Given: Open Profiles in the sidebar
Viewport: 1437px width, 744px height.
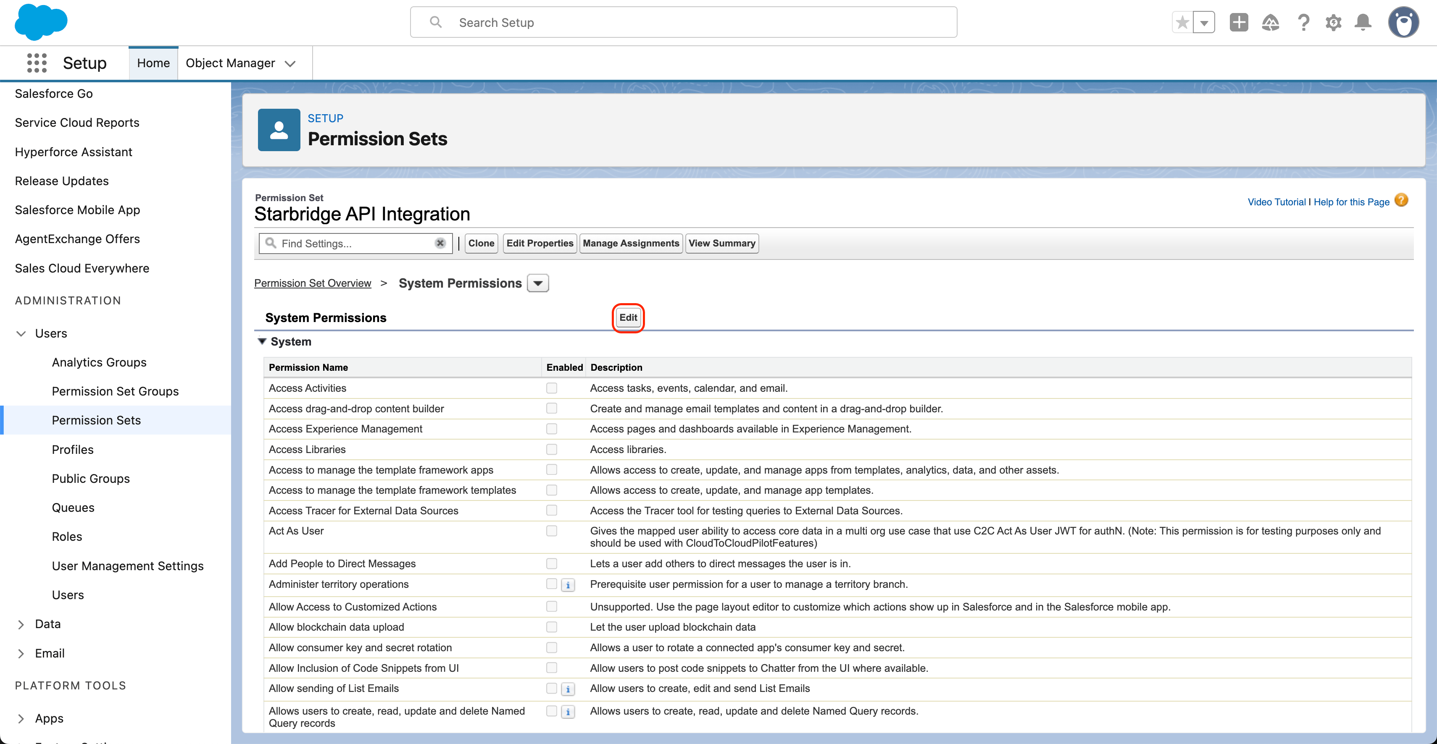Looking at the screenshot, I should coord(73,449).
